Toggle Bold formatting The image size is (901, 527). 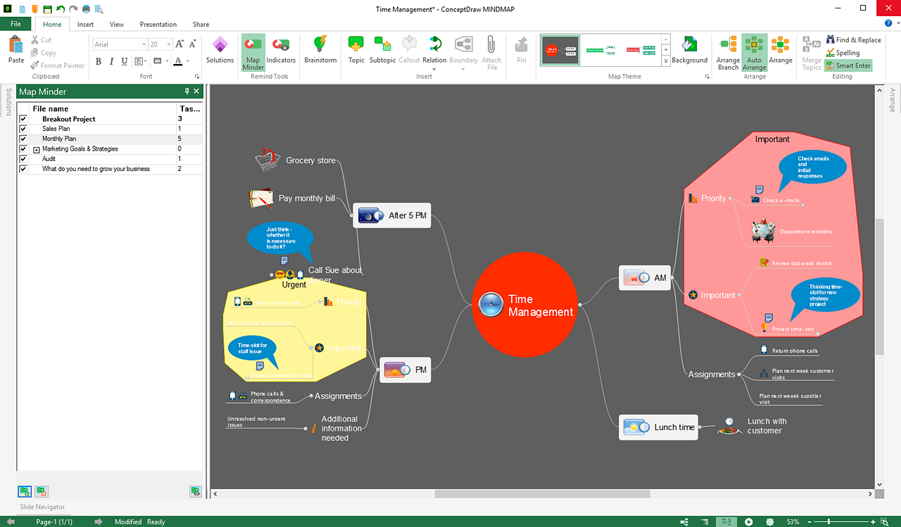[x=99, y=61]
